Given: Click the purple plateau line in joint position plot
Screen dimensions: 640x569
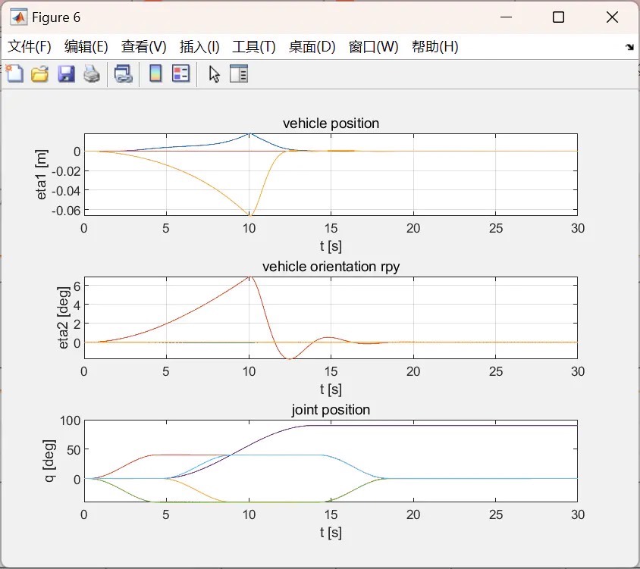Looking at the screenshot, I should 443,426.
